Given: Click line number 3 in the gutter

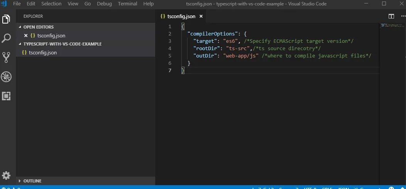Looking at the screenshot, I should tap(169, 41).
